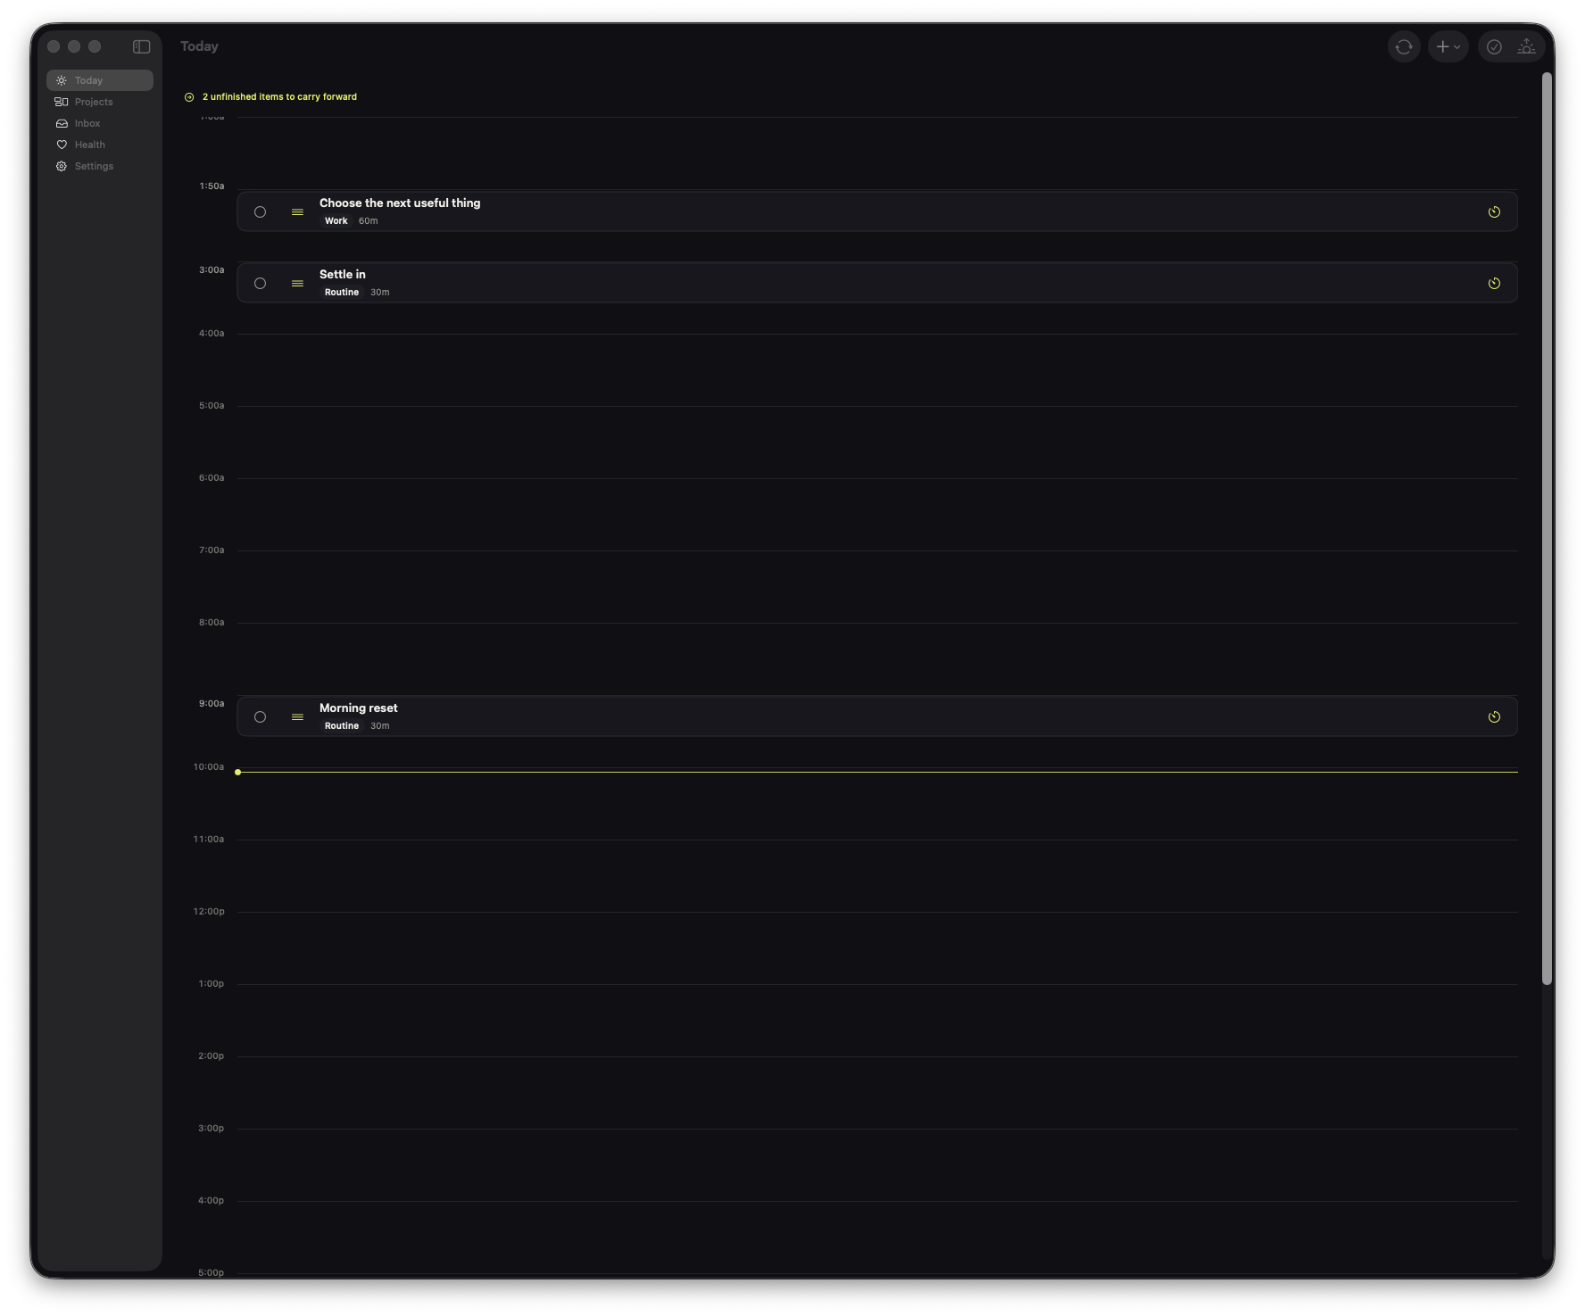Click the 11:00a time label
Image resolution: width=1585 pixels, height=1316 pixels.
click(209, 840)
